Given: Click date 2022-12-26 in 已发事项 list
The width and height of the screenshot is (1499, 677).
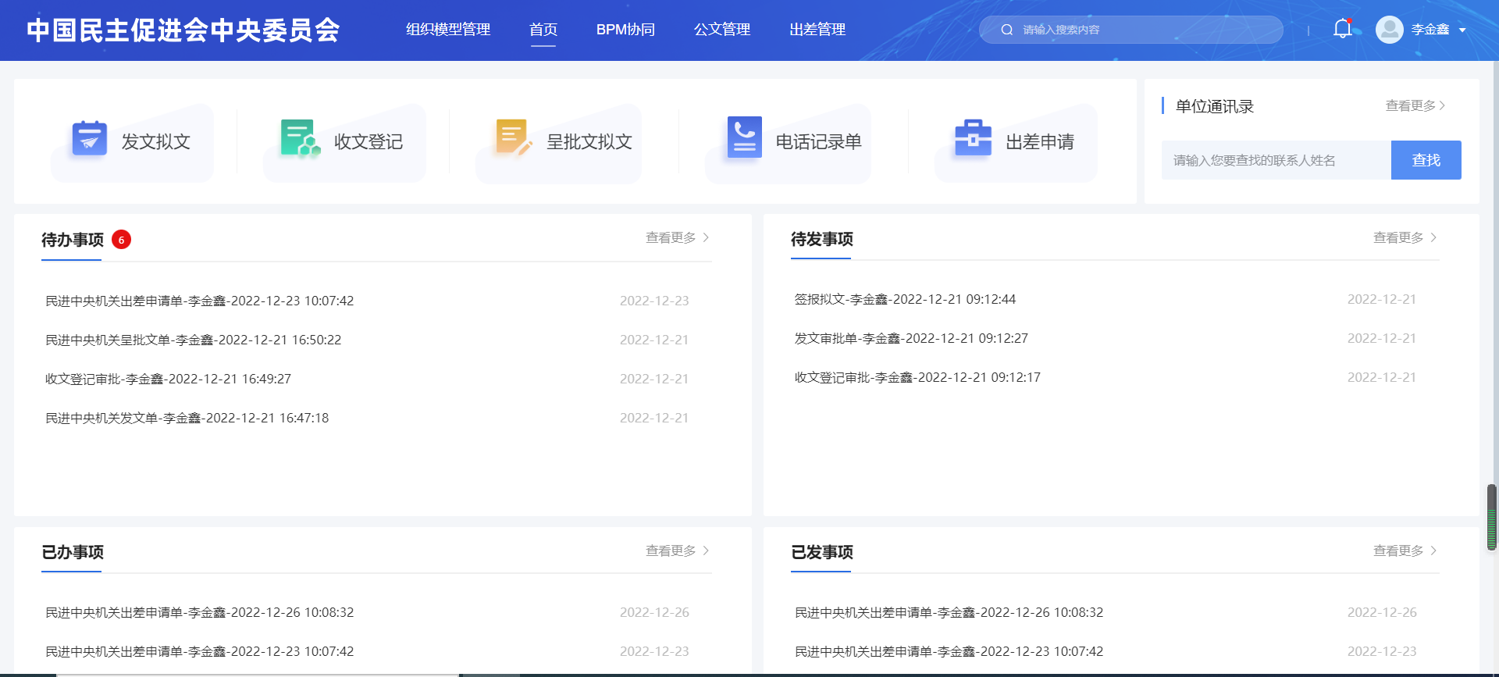Looking at the screenshot, I should pos(1382,612).
